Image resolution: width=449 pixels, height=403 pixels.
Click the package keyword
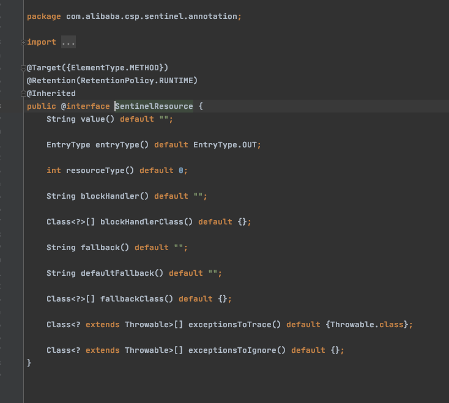44,17
